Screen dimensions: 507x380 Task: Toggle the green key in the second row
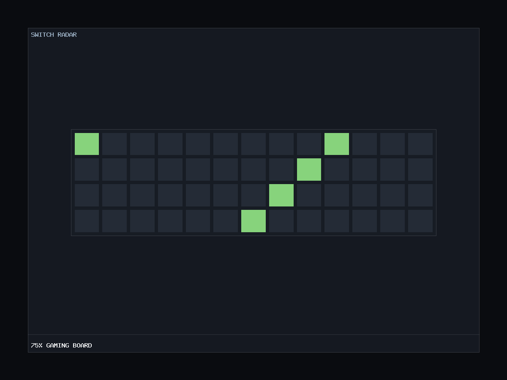309,169
